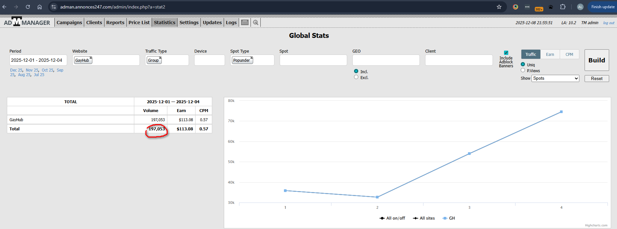The image size is (617, 229).
Task: Remove the GayHub tag from Website
Action: (91, 58)
